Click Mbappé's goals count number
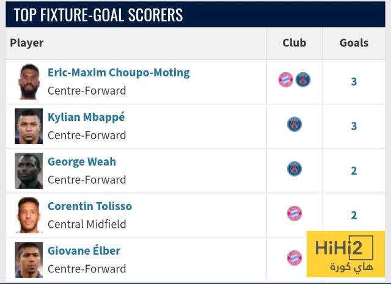Image resolution: width=391 pixels, height=284 pixels. (x=354, y=126)
